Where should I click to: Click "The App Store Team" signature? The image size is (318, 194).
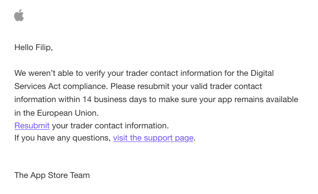pyautogui.click(x=52, y=175)
